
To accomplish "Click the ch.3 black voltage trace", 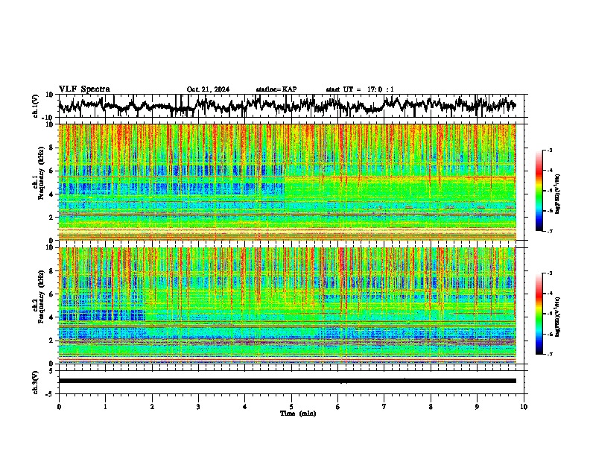I will coord(287,381).
